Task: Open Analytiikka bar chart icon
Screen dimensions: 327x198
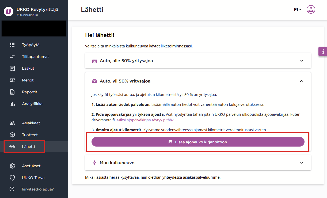Action: point(12,104)
